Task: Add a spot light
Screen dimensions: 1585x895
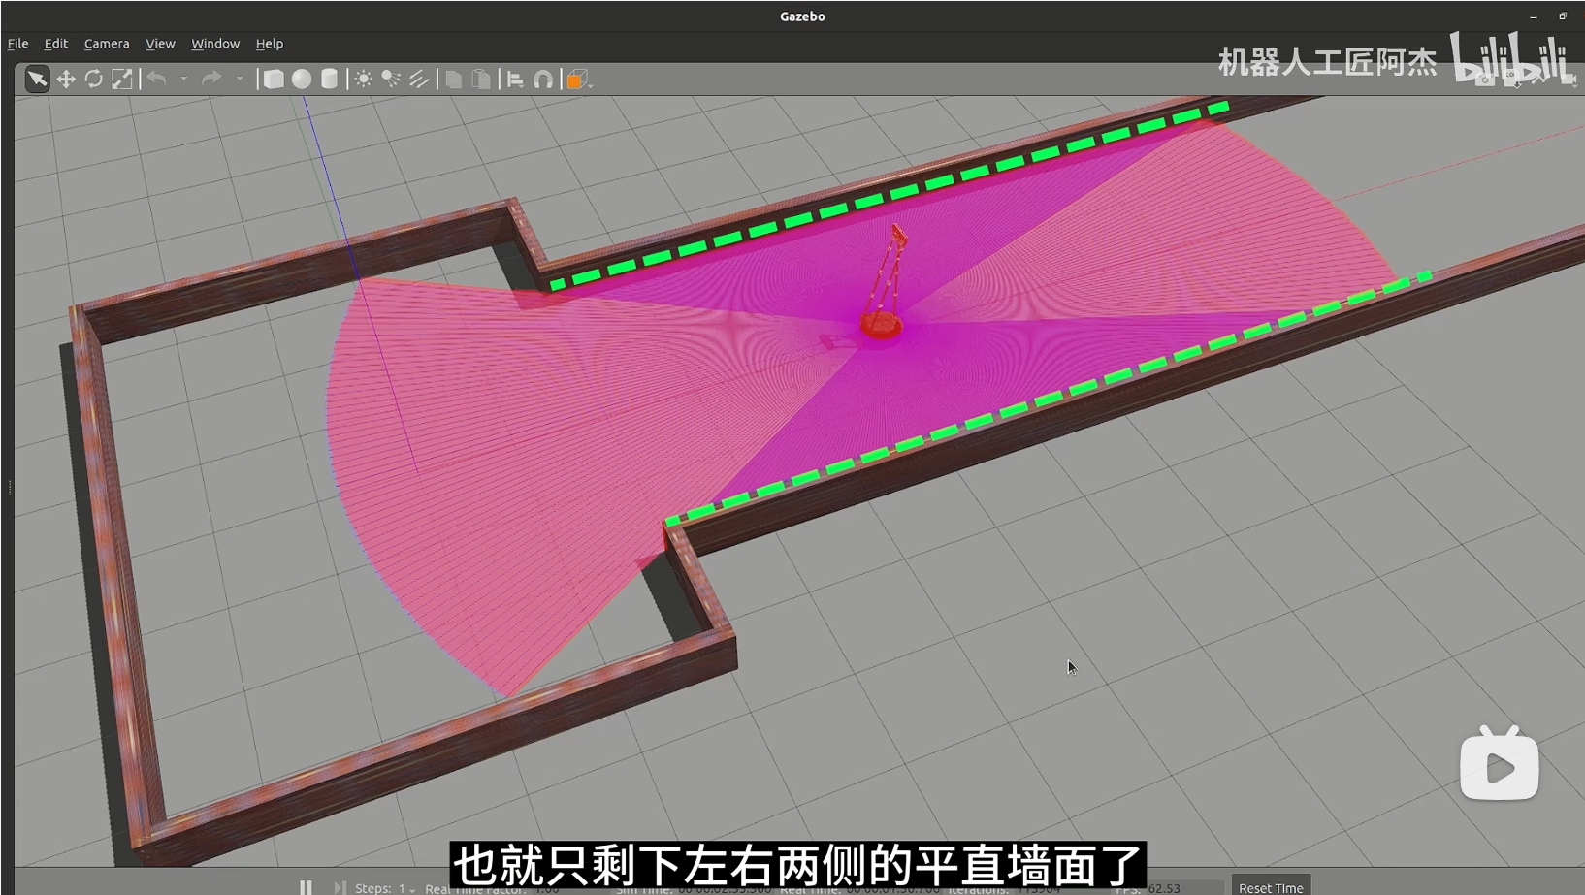Action: (x=391, y=79)
